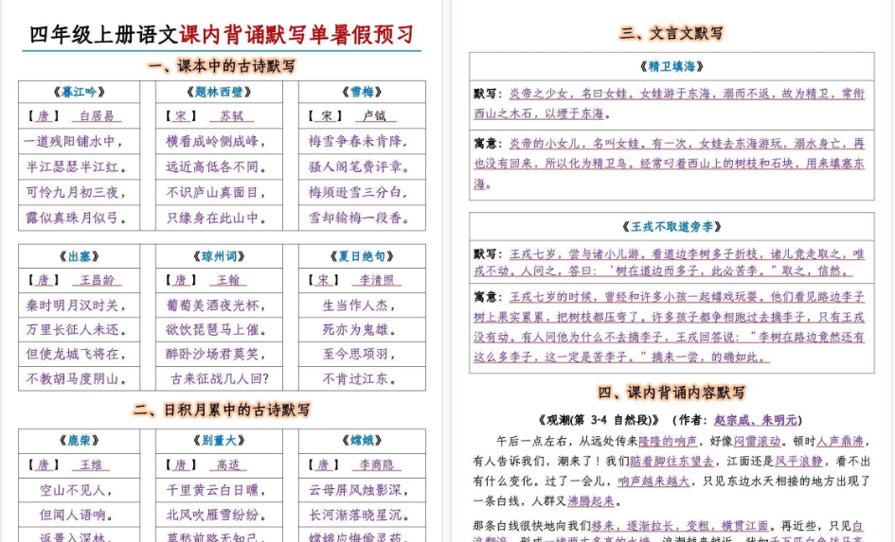Click the line 骚人阁笔费评章
The width and height of the screenshot is (895, 542).
click(359, 167)
